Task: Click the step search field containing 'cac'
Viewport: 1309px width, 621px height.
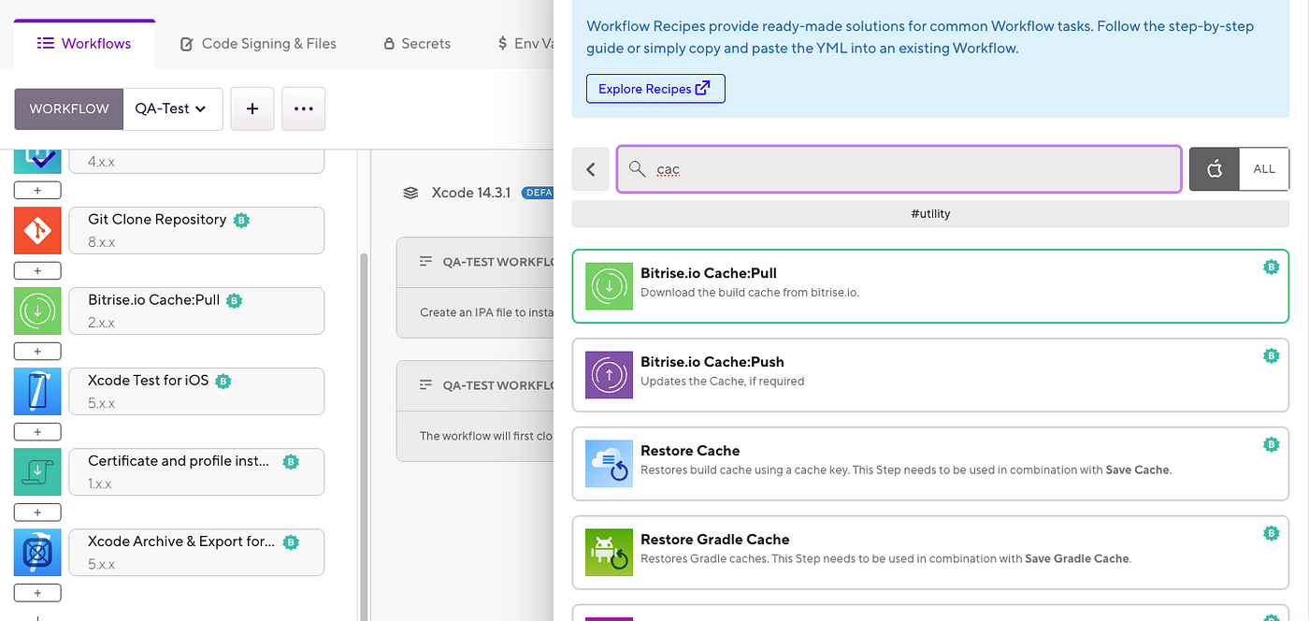Action: click(899, 169)
